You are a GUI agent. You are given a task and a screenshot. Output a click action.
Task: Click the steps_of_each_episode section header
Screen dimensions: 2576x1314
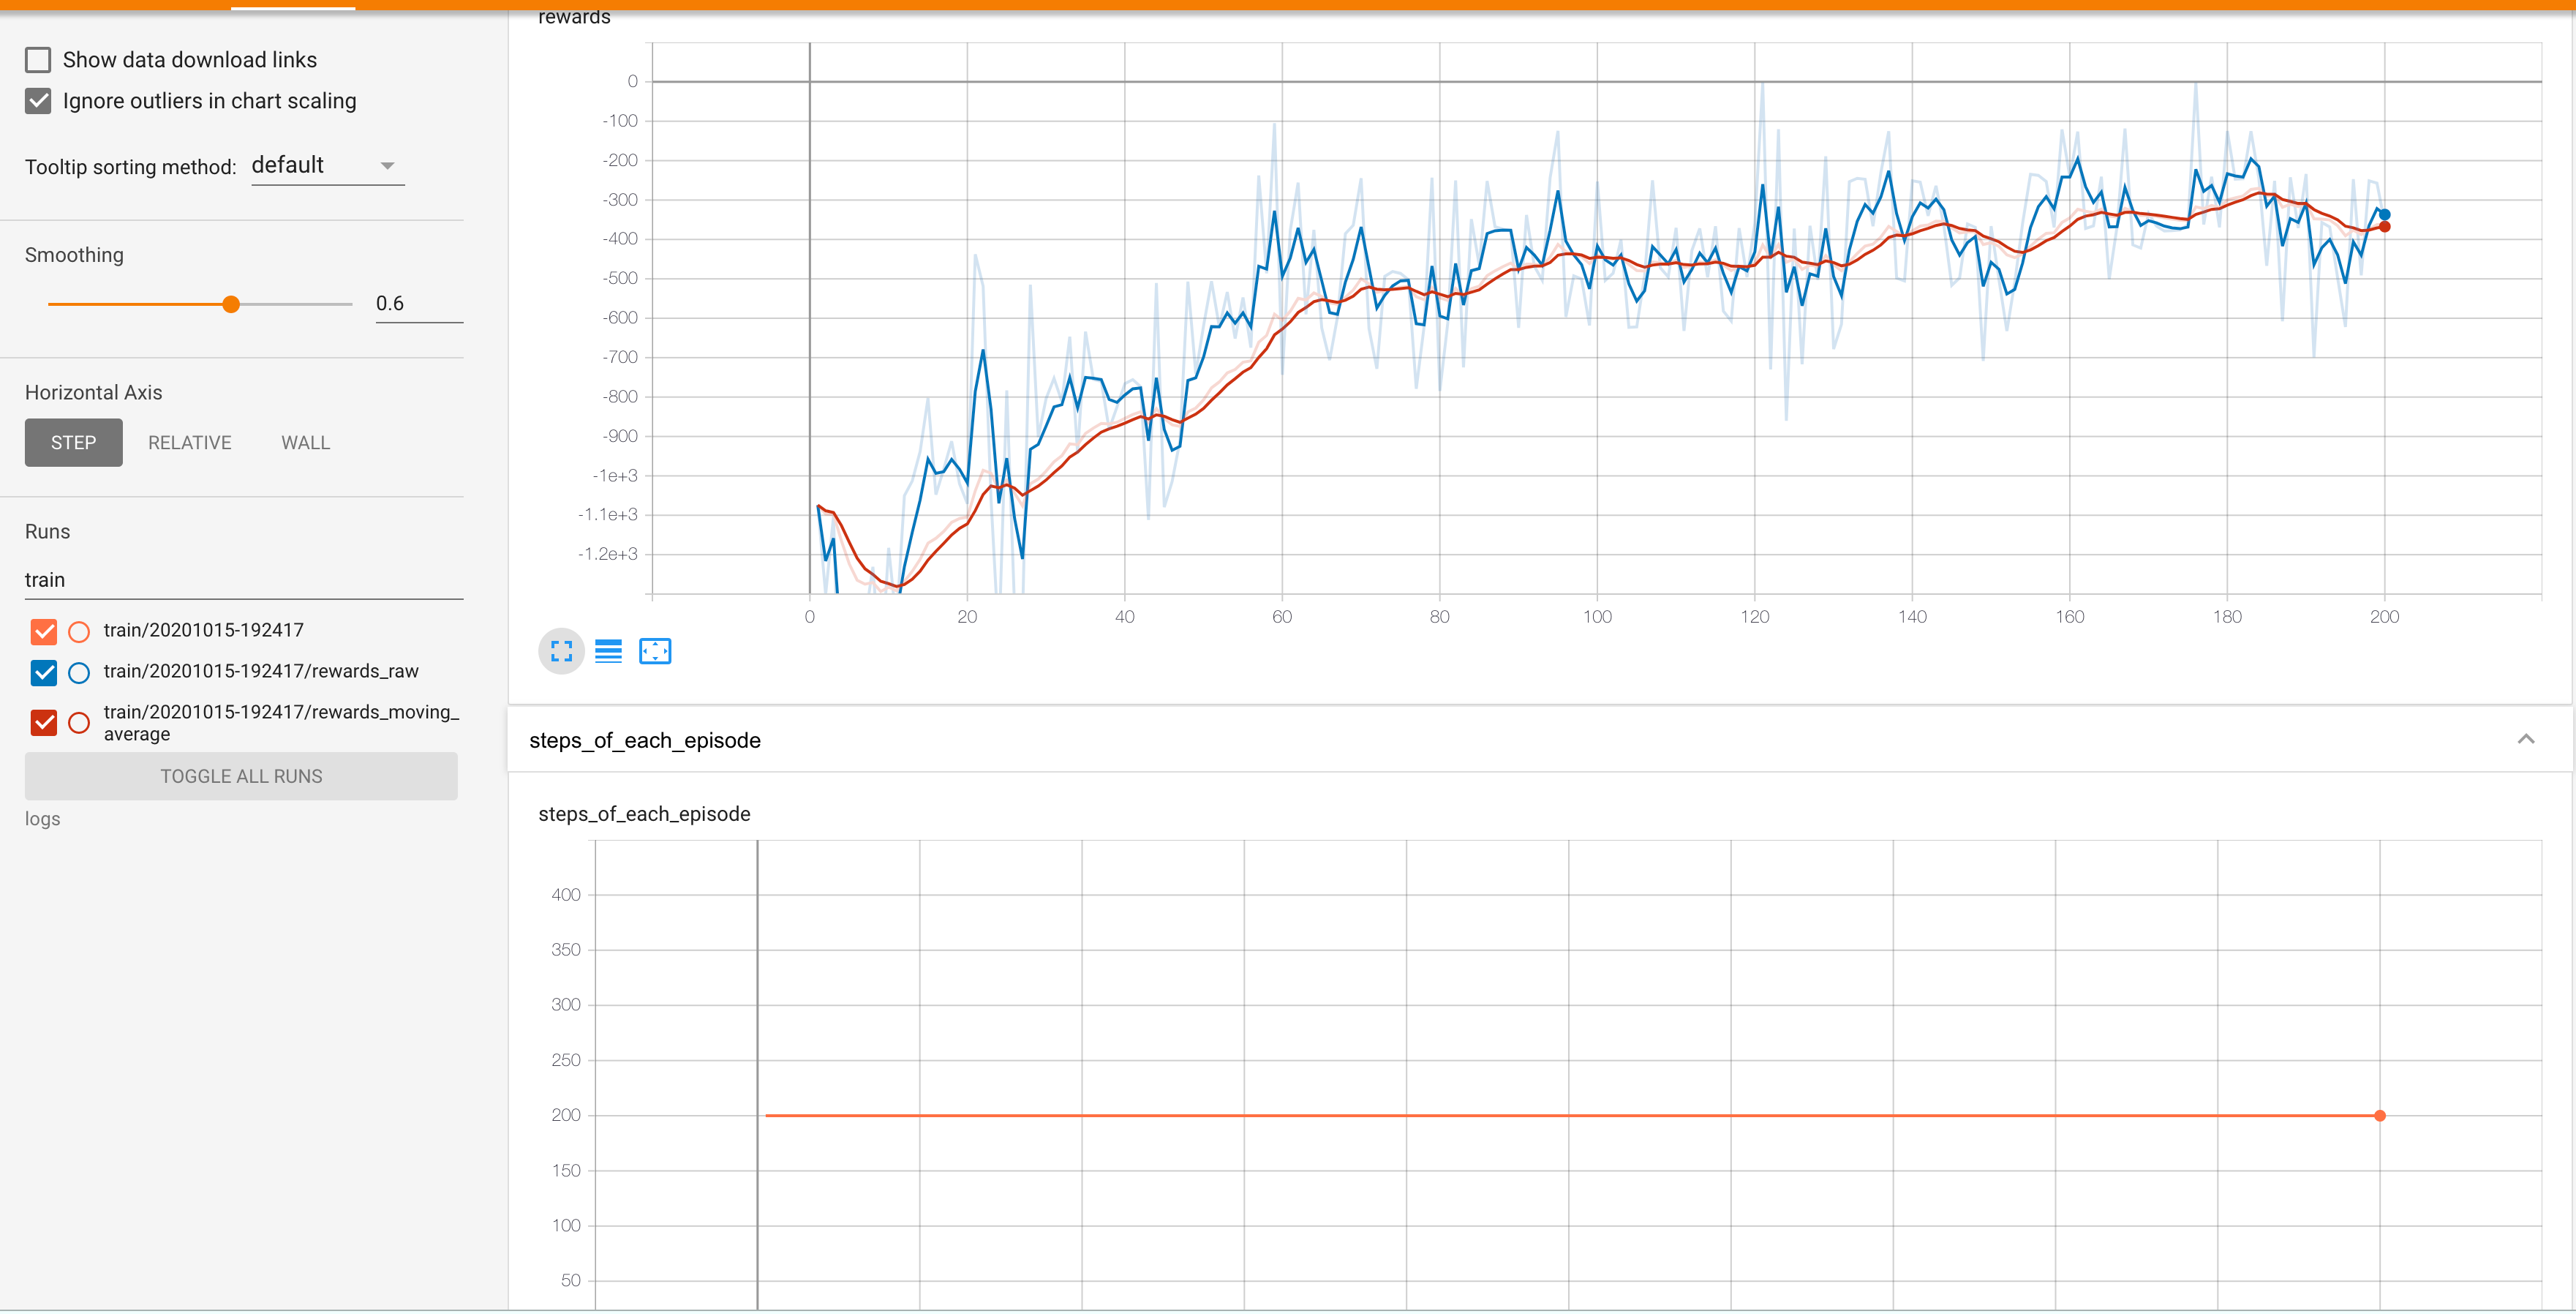[645, 741]
